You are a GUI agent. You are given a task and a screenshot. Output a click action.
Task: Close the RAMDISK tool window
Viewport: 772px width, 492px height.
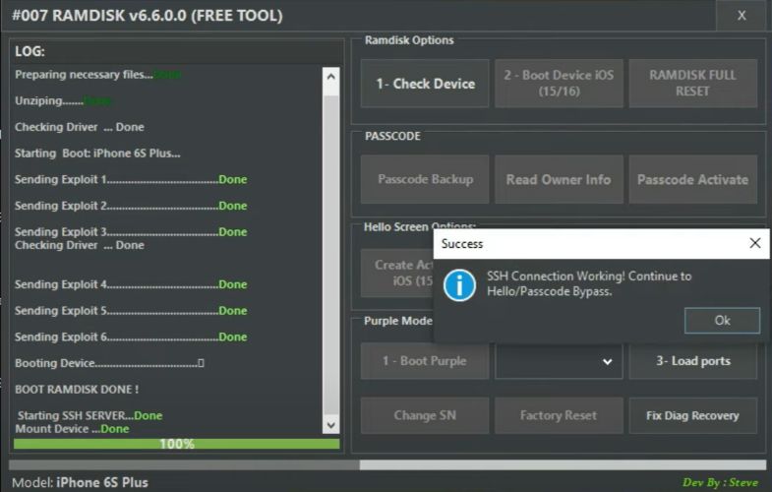742,15
